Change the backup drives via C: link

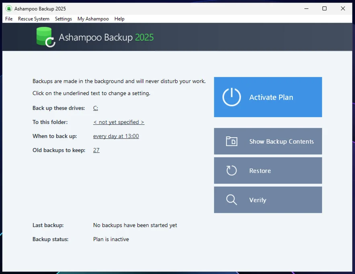[96, 108]
